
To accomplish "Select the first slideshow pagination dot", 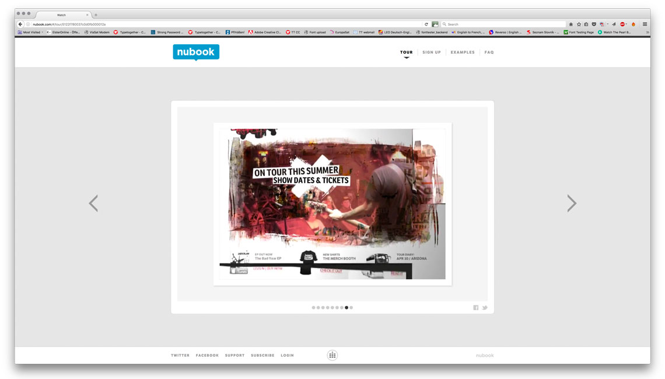I will (313, 308).
